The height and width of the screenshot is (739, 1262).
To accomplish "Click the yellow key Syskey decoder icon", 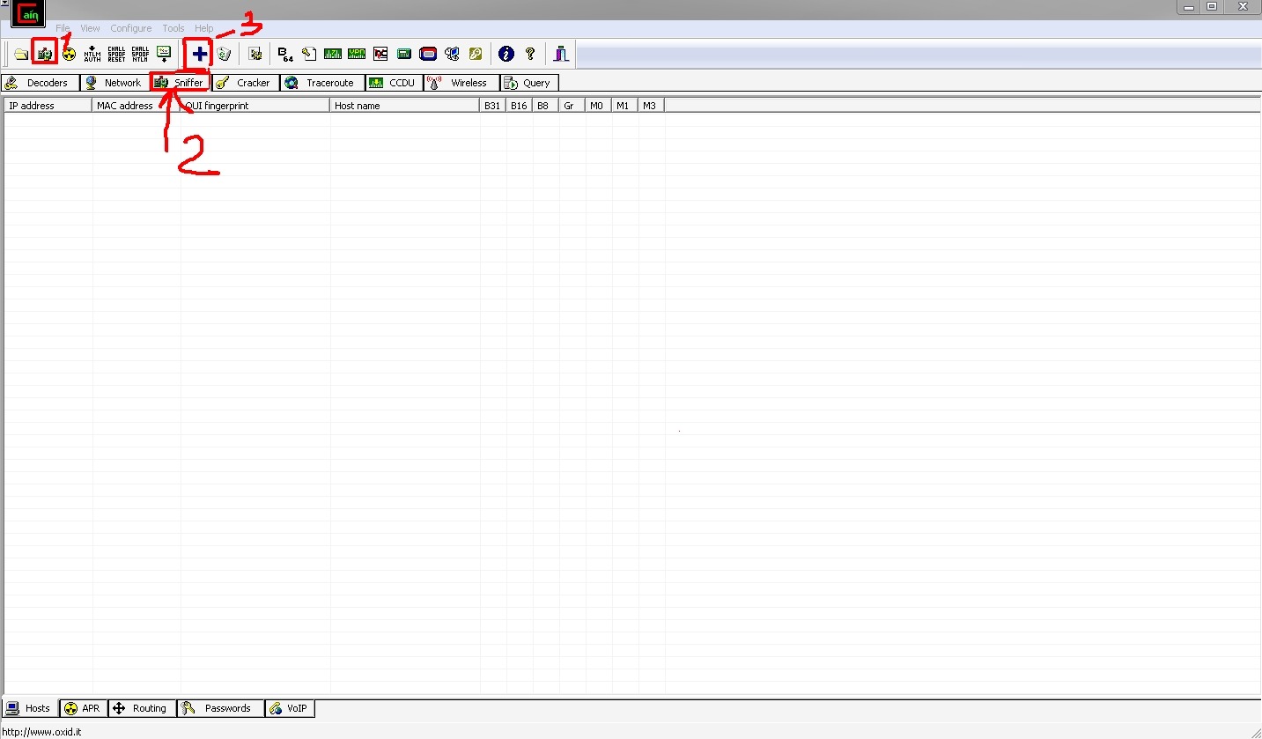I will click(476, 54).
